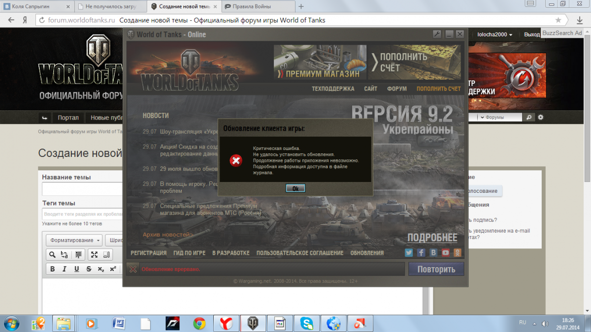Click orange Пополнить счет link

point(439,89)
